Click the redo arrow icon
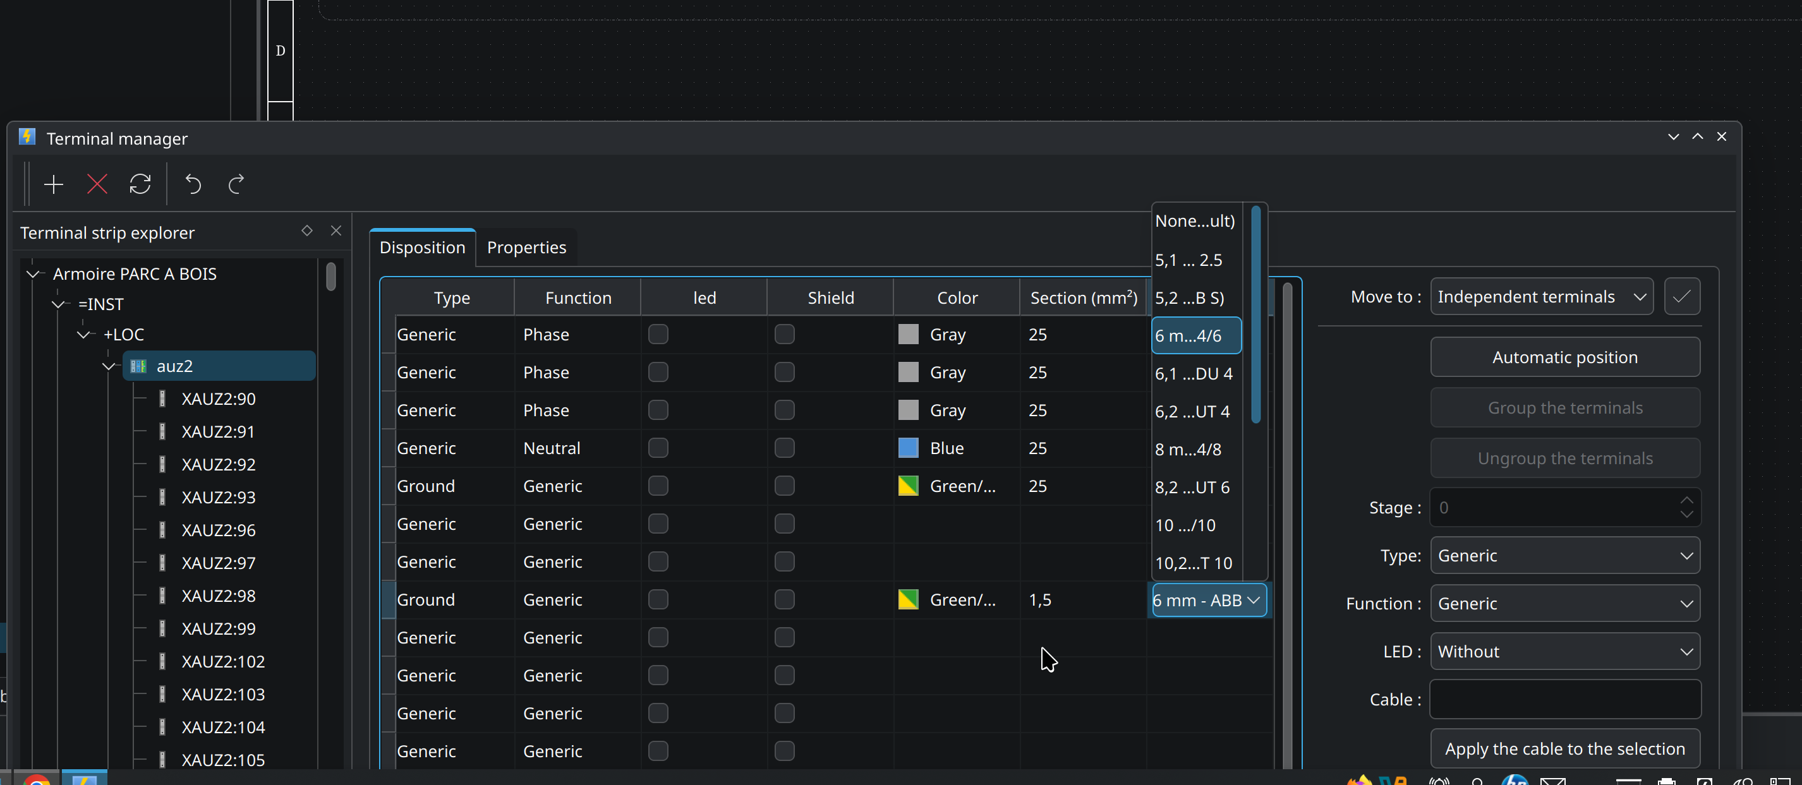This screenshot has width=1802, height=785. pyautogui.click(x=236, y=184)
